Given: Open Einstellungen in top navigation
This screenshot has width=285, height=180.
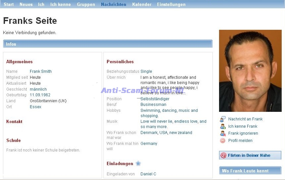Looking at the screenshot, I should click(171, 4).
